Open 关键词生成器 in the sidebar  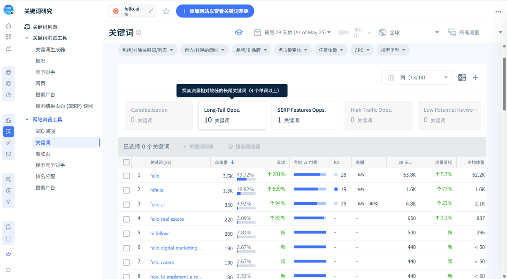point(50,49)
